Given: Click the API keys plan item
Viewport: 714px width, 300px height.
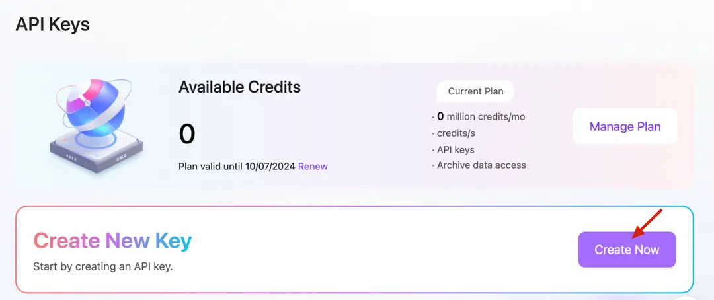Looking at the screenshot, I should [456, 150].
